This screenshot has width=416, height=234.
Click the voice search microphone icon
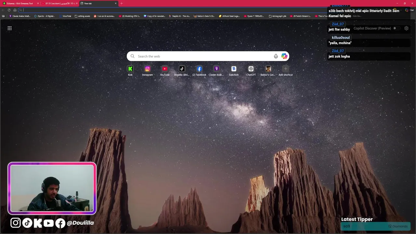276,56
